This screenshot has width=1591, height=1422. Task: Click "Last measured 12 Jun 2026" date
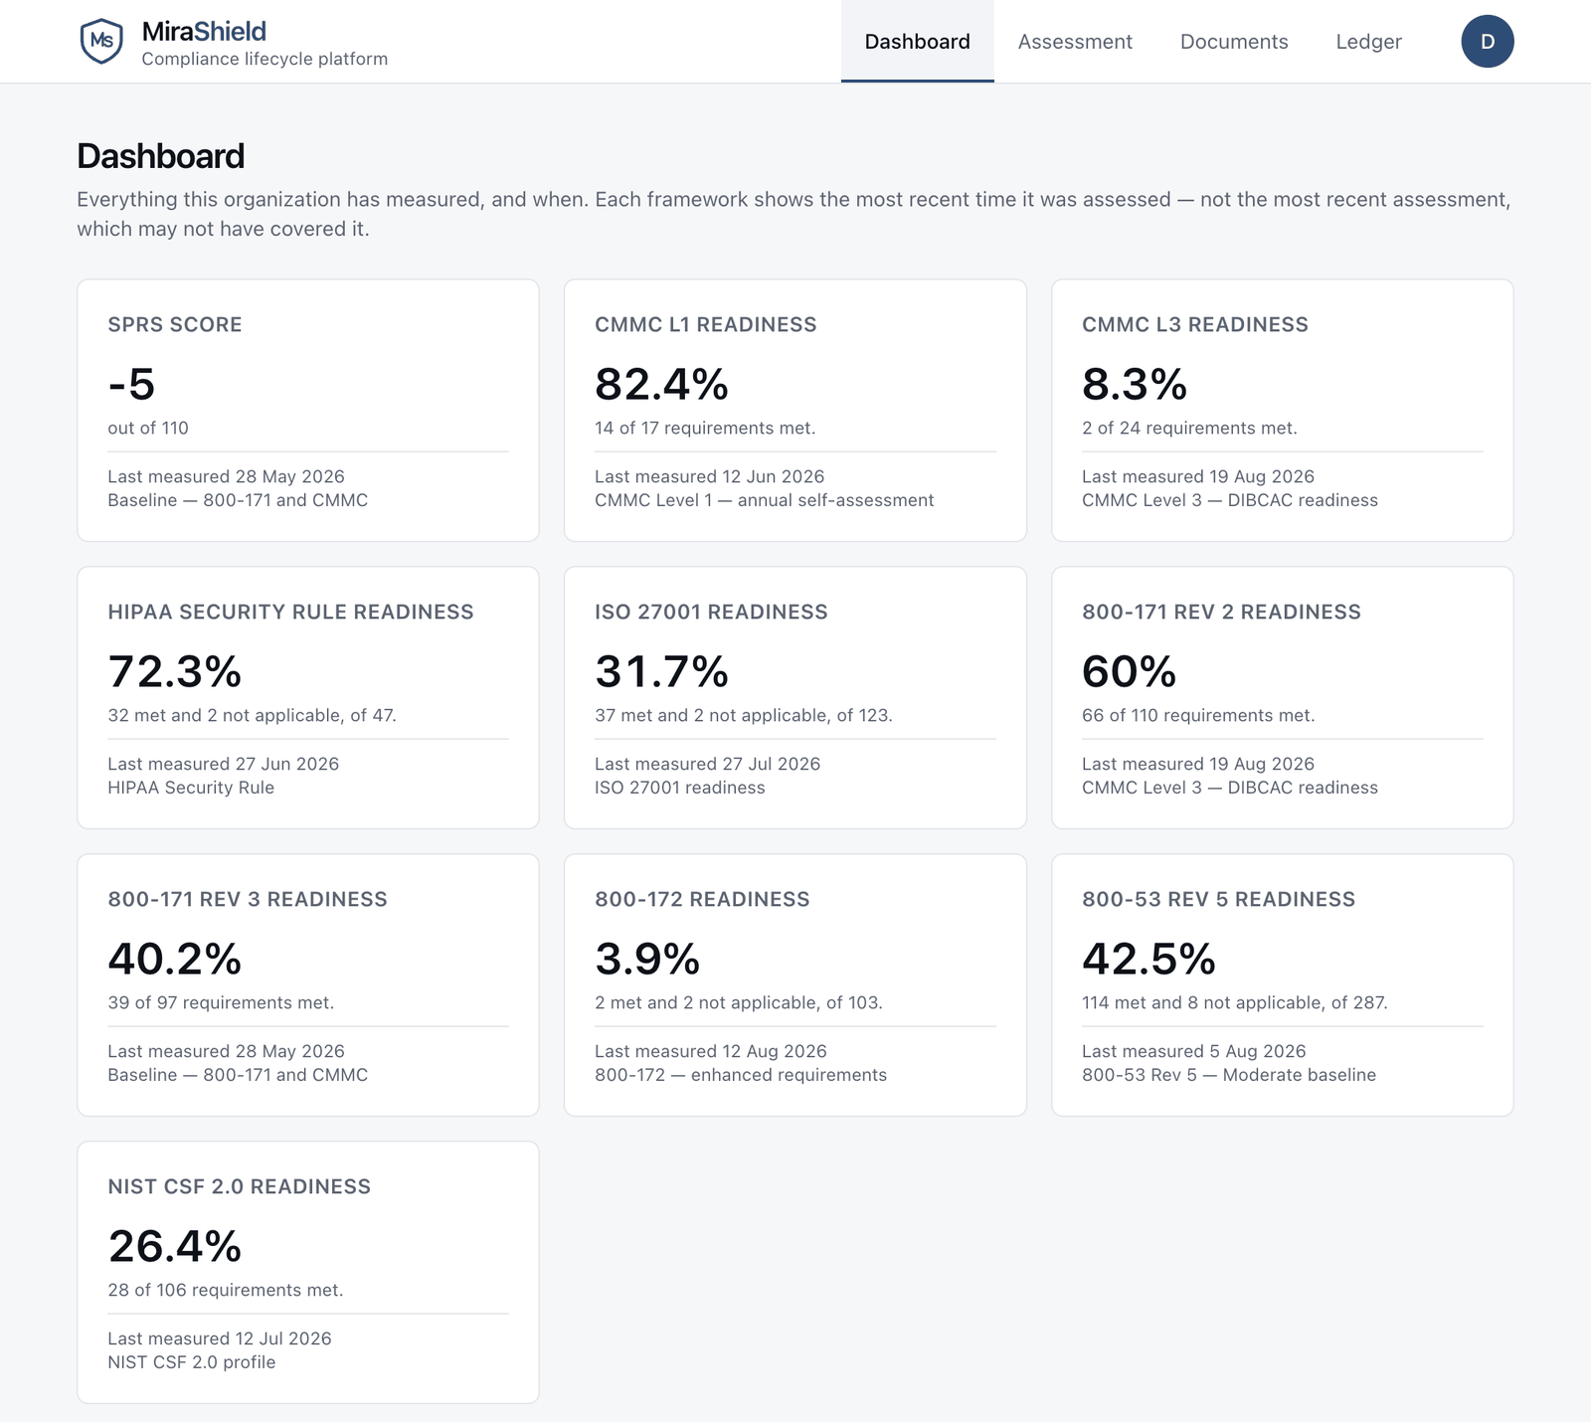pyautogui.click(x=710, y=477)
